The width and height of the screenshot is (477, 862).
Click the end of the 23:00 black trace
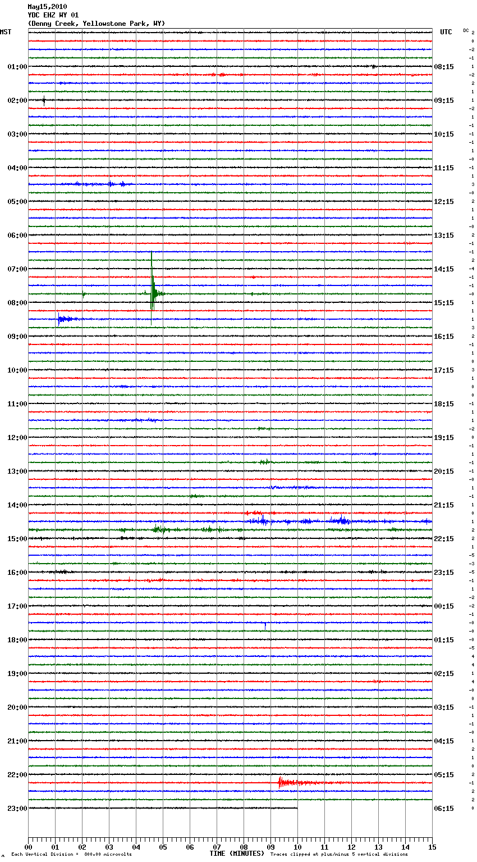click(297, 808)
